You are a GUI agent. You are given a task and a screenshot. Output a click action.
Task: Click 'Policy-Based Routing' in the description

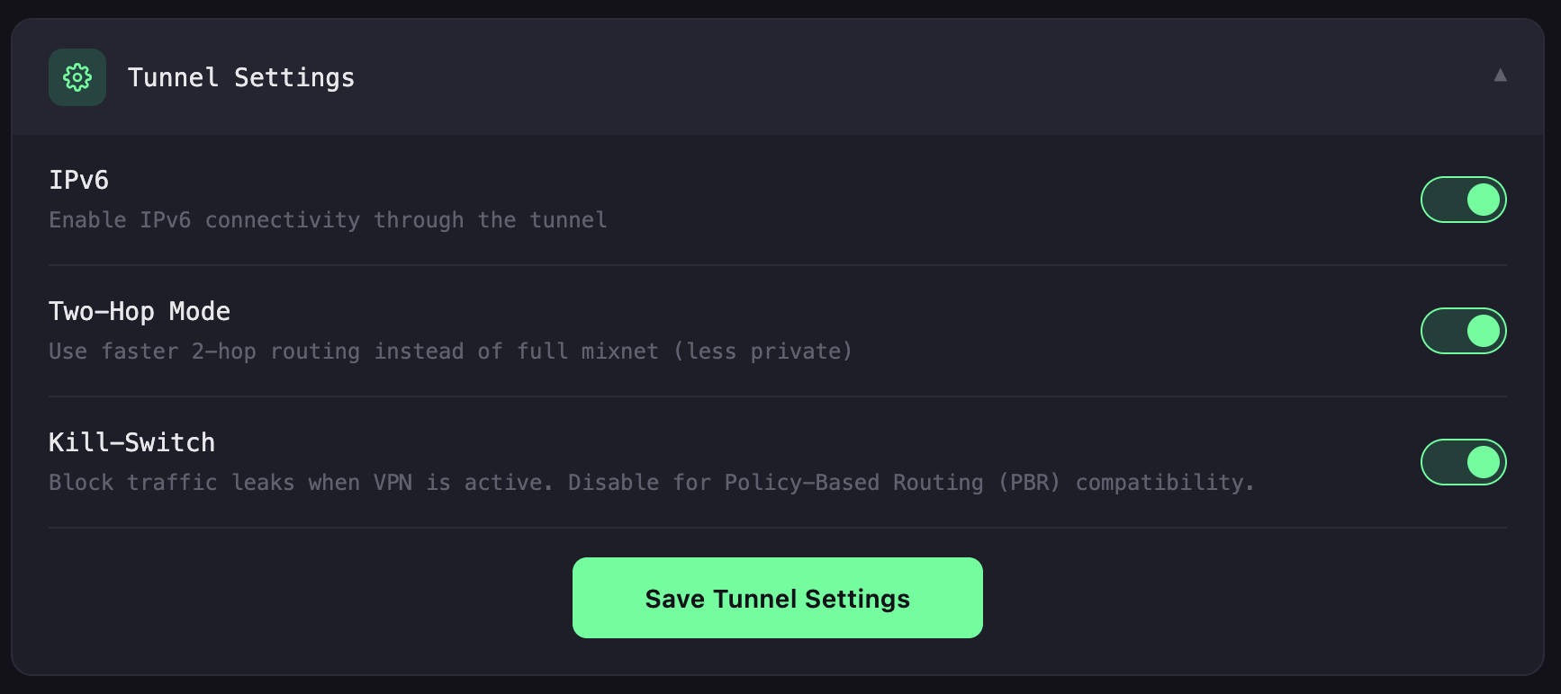click(853, 483)
